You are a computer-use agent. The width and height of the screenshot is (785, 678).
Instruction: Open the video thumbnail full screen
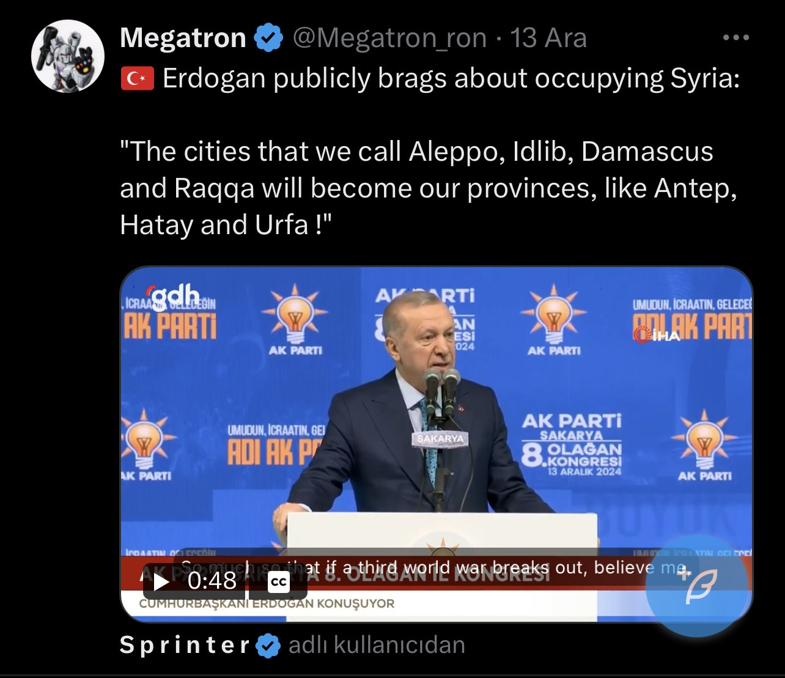[437, 444]
